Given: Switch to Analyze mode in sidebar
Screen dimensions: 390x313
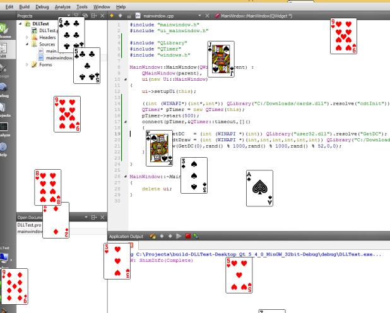Looking at the screenshot, I should (4, 129).
